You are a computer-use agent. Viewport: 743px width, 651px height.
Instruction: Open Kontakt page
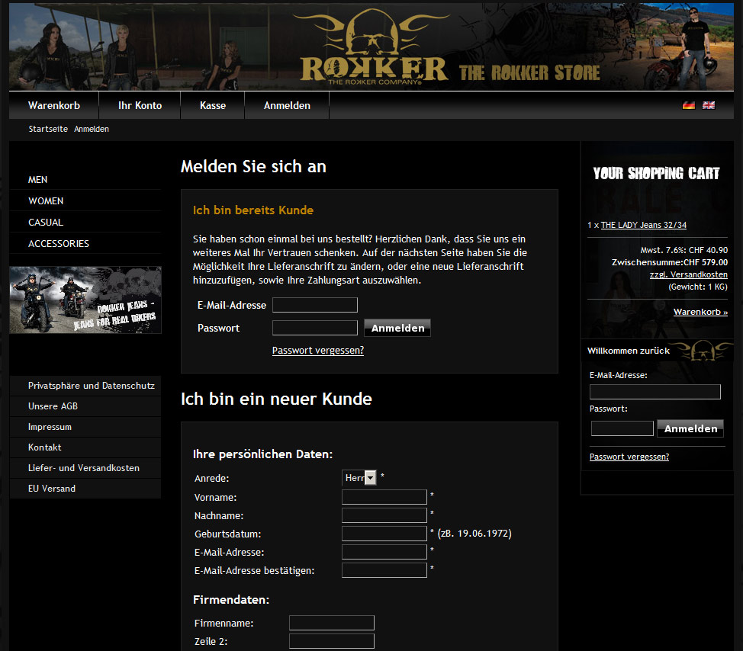pos(85,447)
